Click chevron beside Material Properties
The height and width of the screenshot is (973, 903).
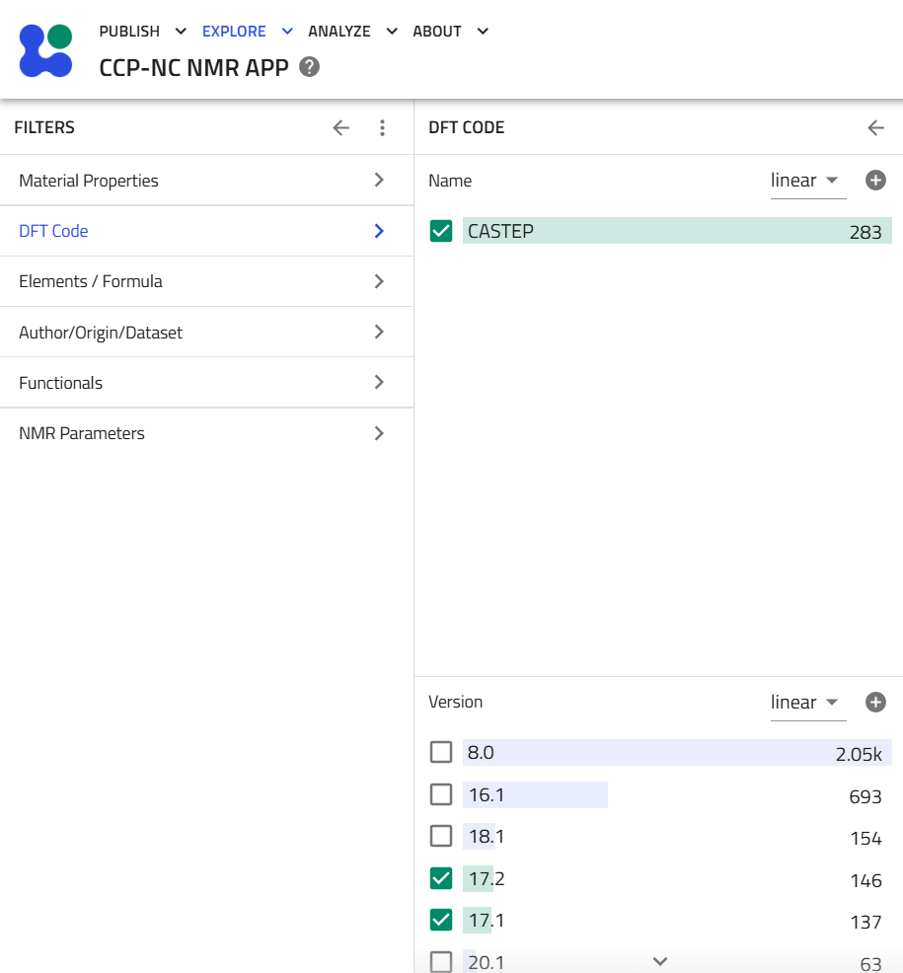[x=379, y=180]
